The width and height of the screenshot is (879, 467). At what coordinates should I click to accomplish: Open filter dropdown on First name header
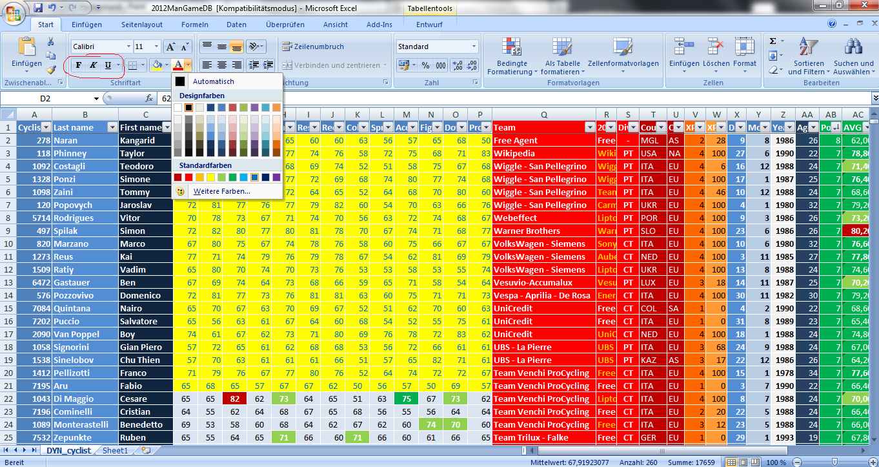167,127
